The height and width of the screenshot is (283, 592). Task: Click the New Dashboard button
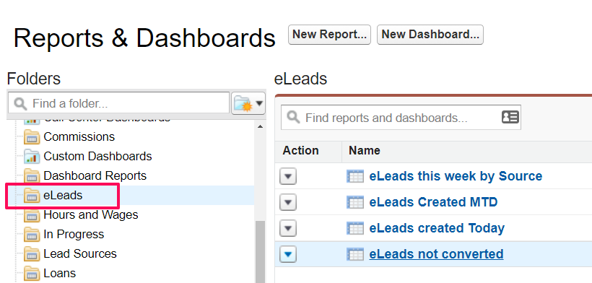[x=430, y=35]
